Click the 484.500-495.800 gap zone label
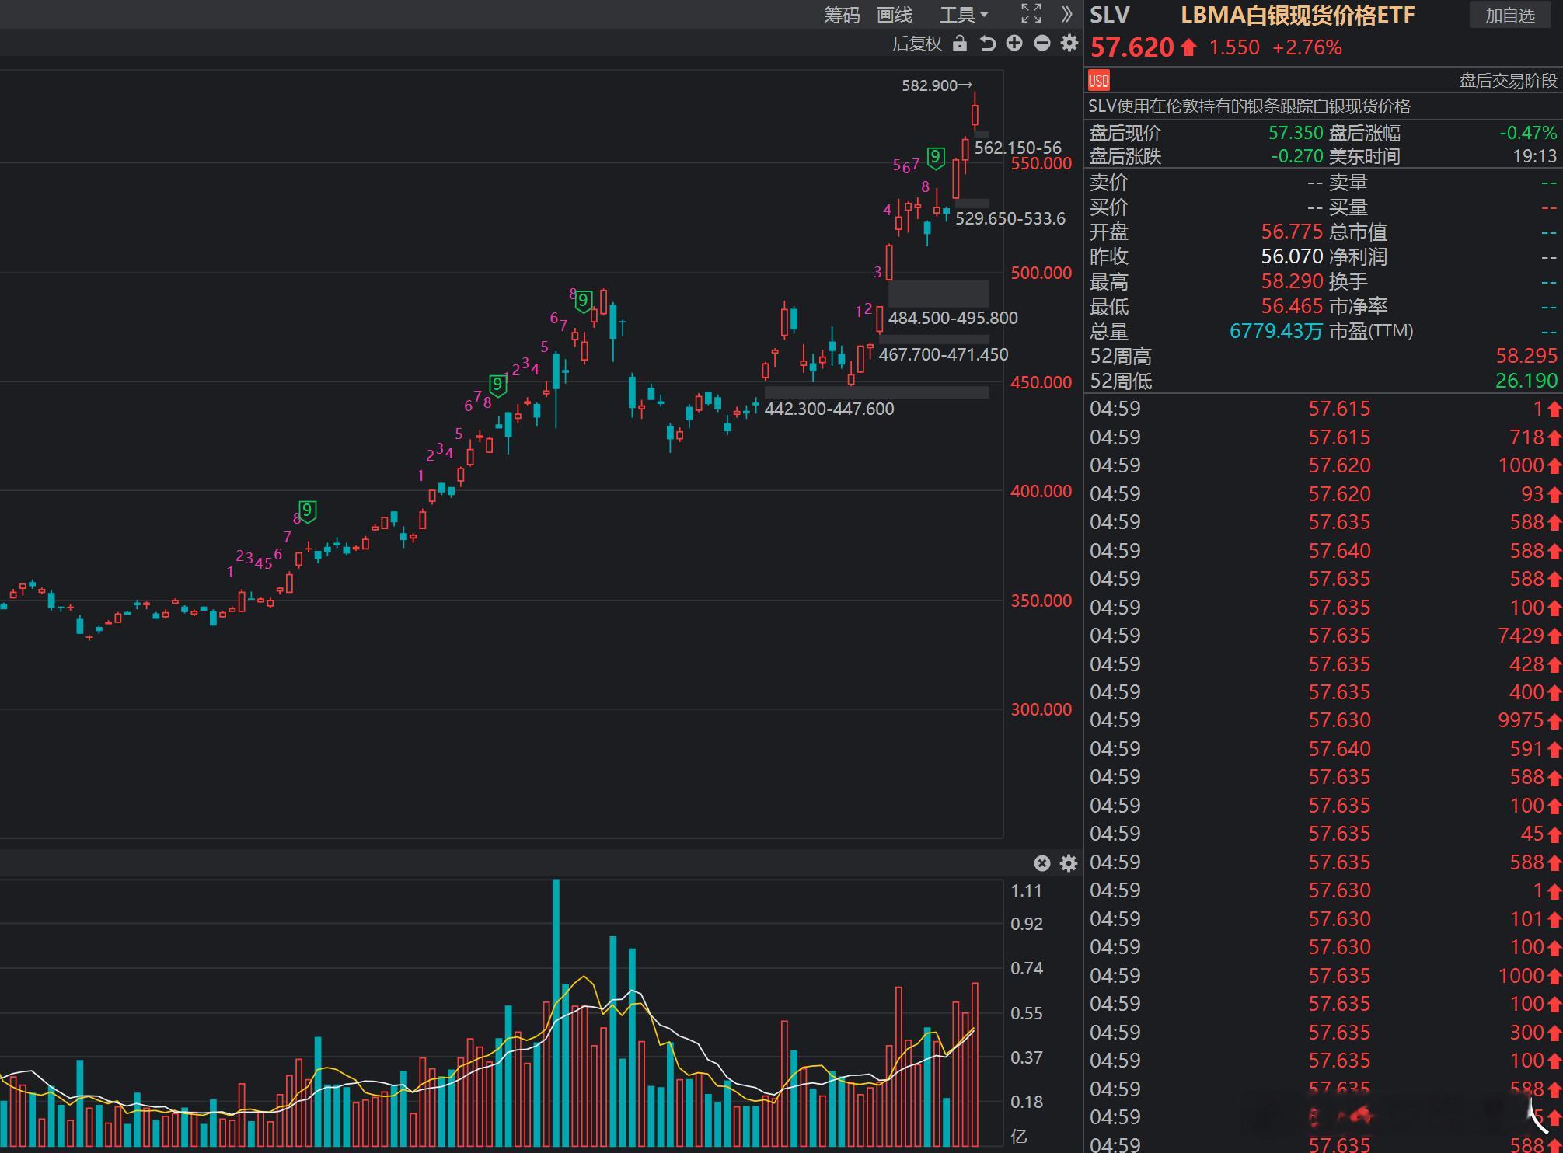 point(953,318)
